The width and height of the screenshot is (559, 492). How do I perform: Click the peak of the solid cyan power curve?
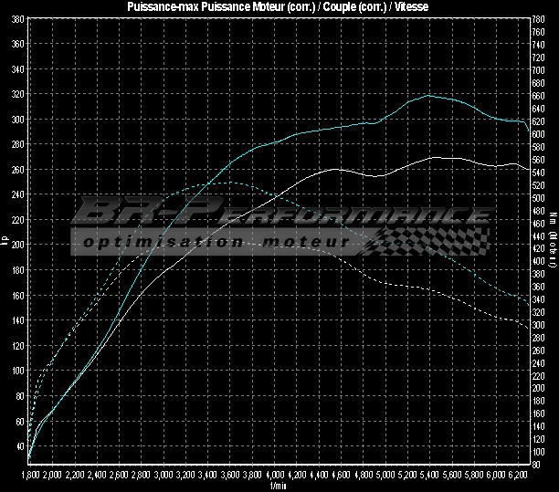428,95
